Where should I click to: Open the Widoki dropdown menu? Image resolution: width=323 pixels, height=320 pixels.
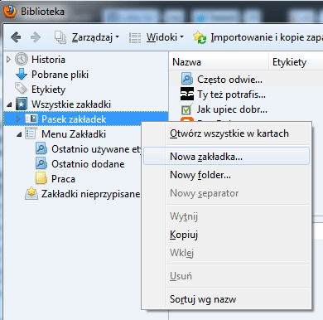pos(165,37)
